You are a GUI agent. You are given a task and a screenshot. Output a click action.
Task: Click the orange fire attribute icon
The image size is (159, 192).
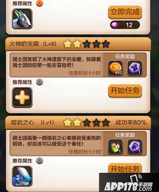coord(39,3)
